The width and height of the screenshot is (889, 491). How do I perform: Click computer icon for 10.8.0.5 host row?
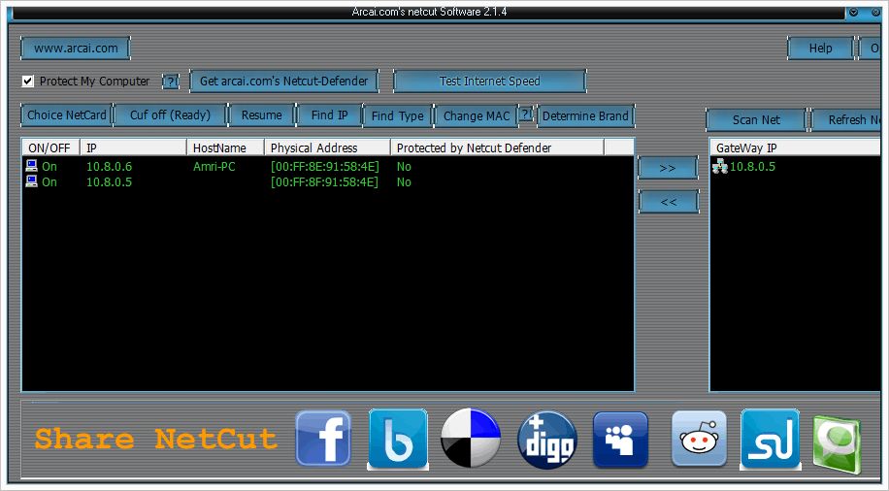32,181
